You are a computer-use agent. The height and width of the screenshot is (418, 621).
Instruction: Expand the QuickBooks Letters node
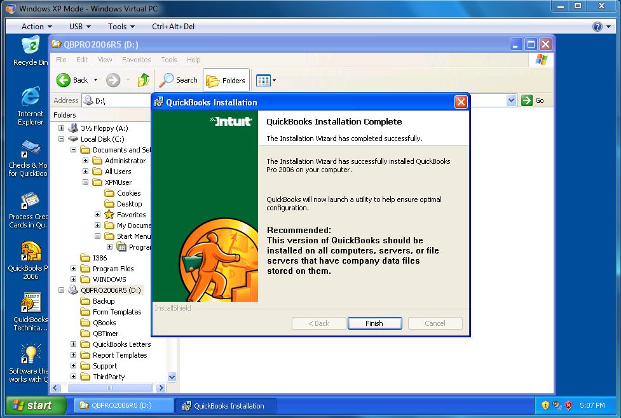pos(73,344)
